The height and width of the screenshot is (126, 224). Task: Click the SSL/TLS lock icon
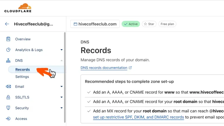[x=8, y=97]
